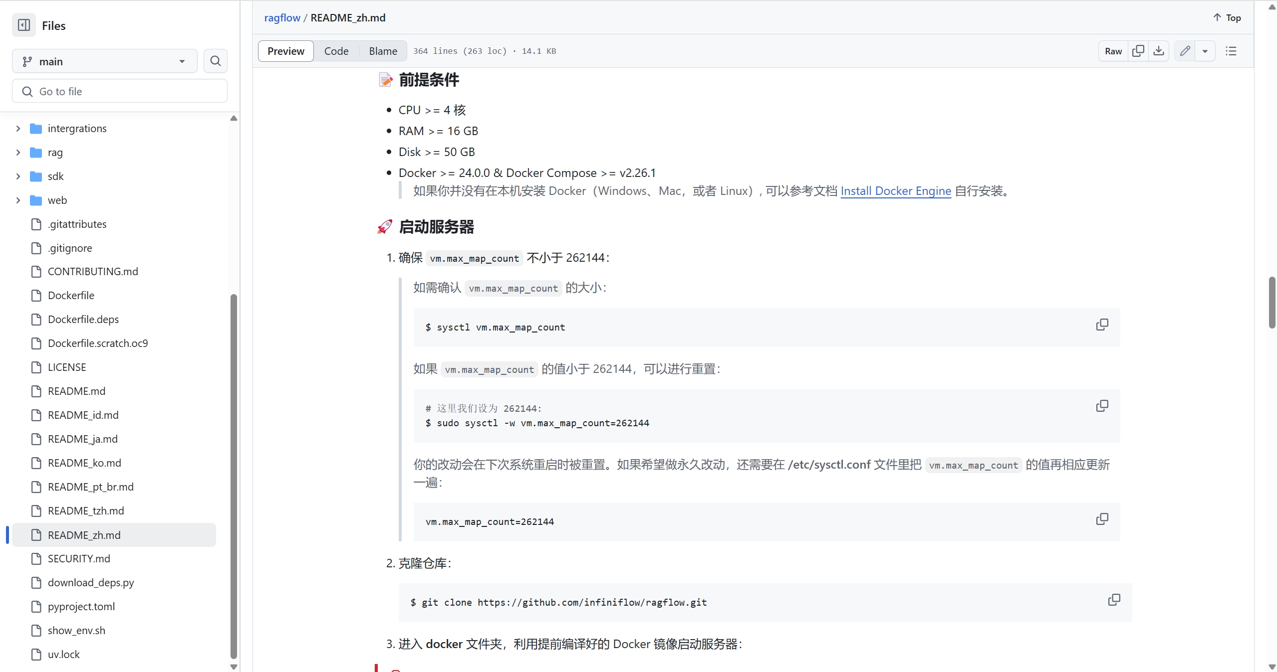Viewport: 1277px width, 672px height.
Task: Select README_ja.md in the file tree
Action: 82,439
